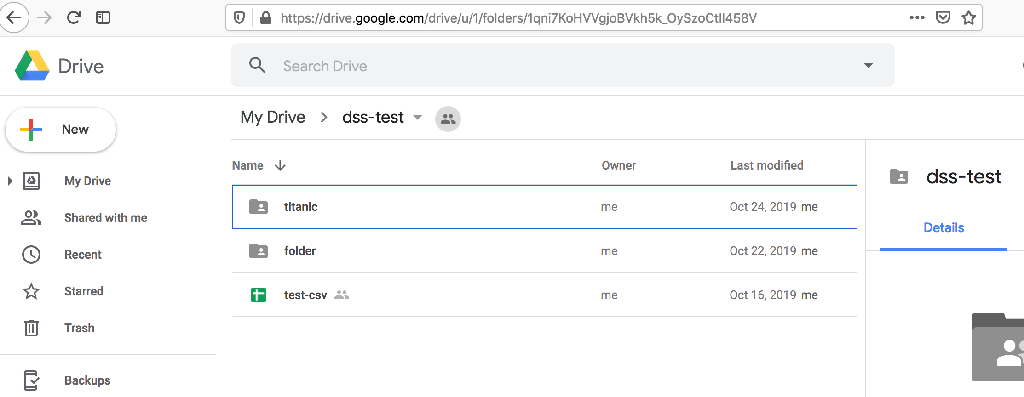Open the shared members icon next to dss-test
The image size is (1024, 397).
tap(448, 119)
